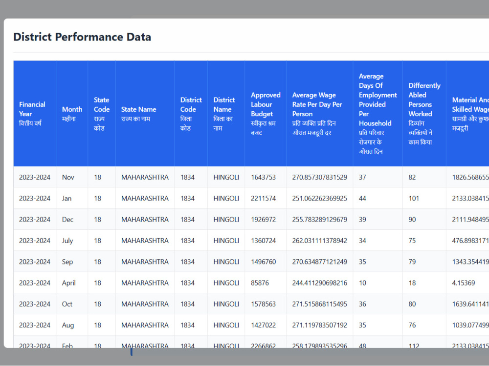Click Average Days Of Employment header

tap(378, 114)
